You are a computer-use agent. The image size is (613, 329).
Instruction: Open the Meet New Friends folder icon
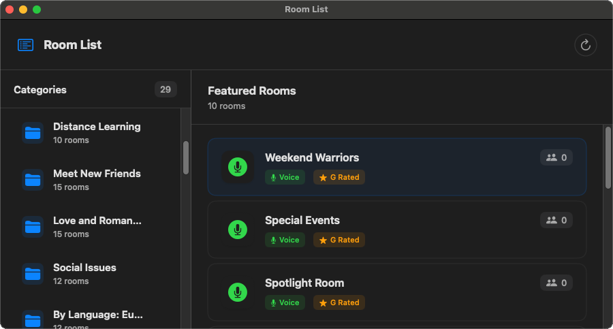tap(33, 180)
